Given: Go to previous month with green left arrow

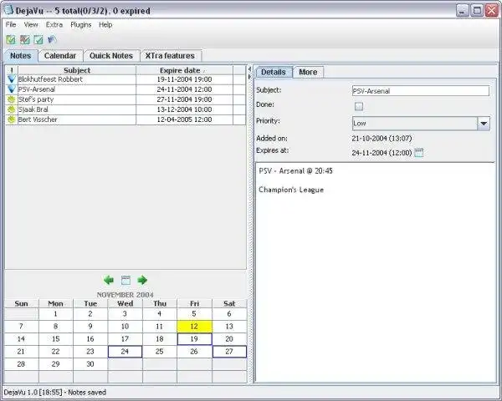Looking at the screenshot, I should tap(109, 280).
